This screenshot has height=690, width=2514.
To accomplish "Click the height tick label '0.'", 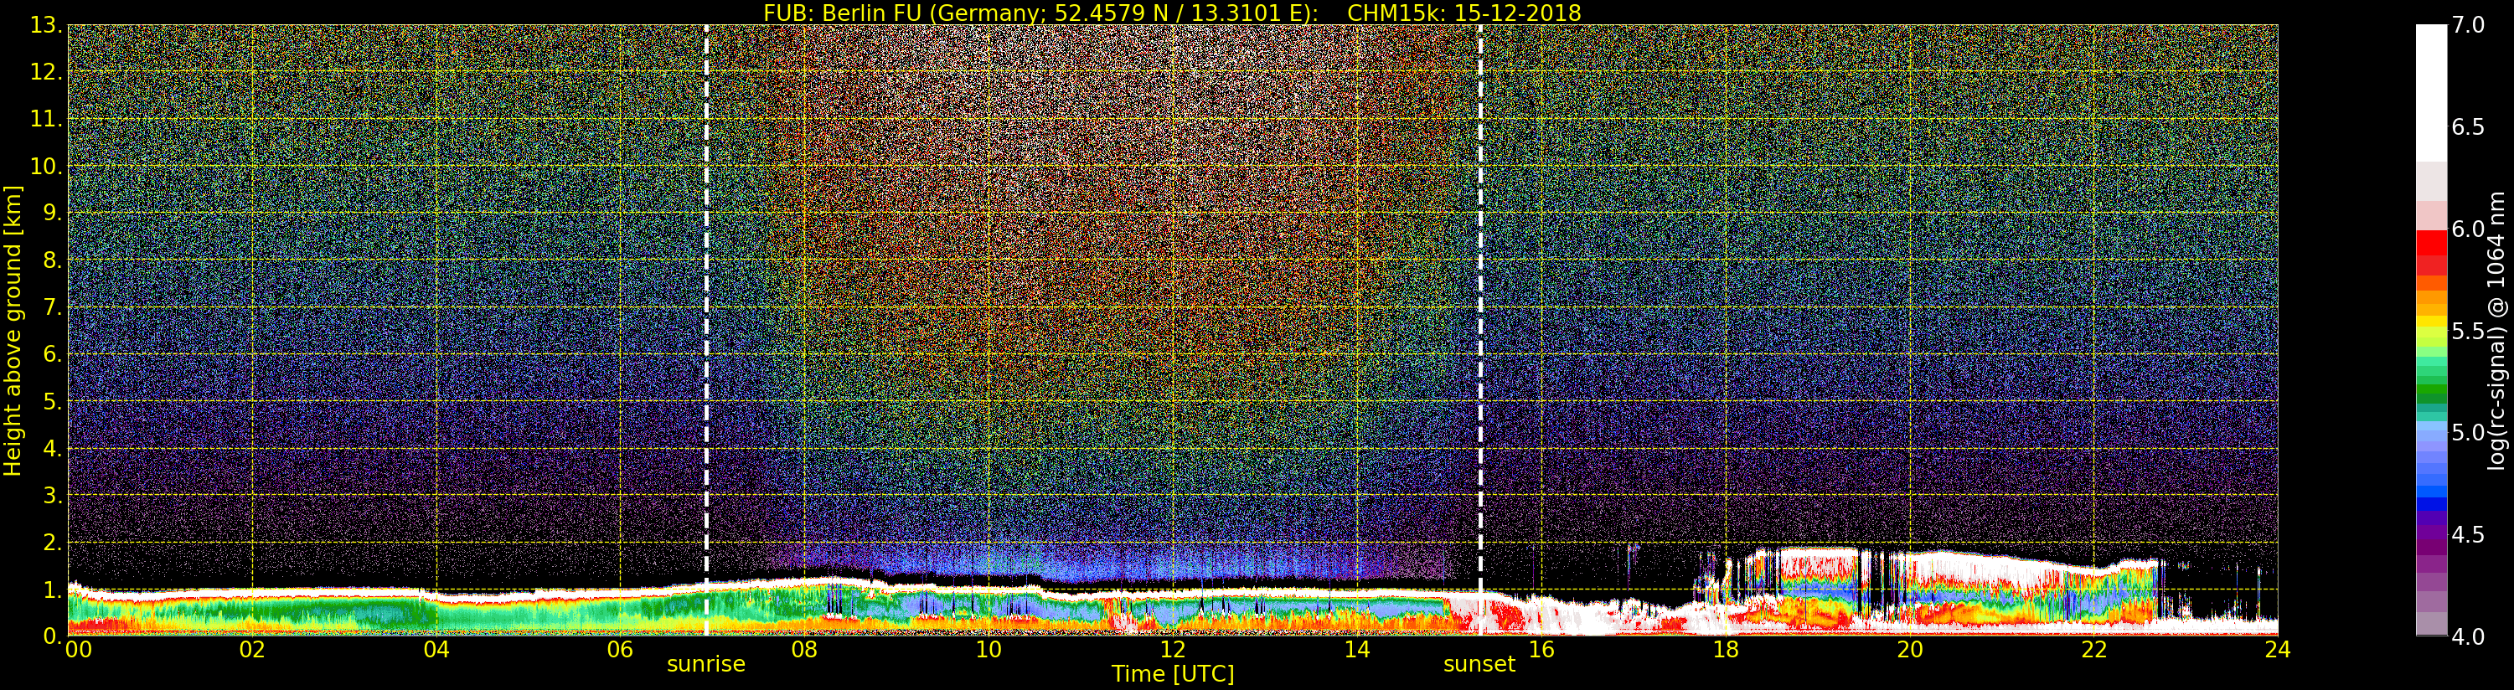I will tap(52, 636).
